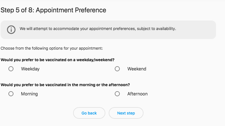Image resolution: width=225 pixels, height=126 pixels.
Task: Continue with the Next step button
Action: tap(126, 113)
